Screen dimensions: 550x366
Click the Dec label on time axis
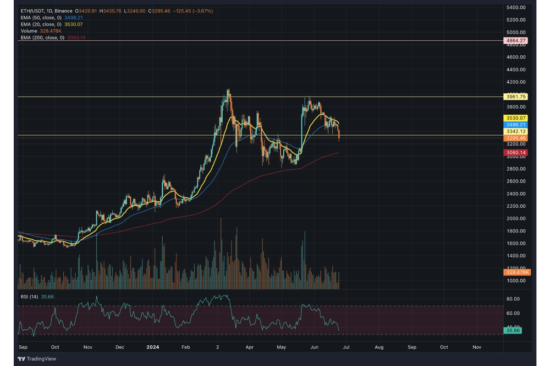click(x=120, y=347)
